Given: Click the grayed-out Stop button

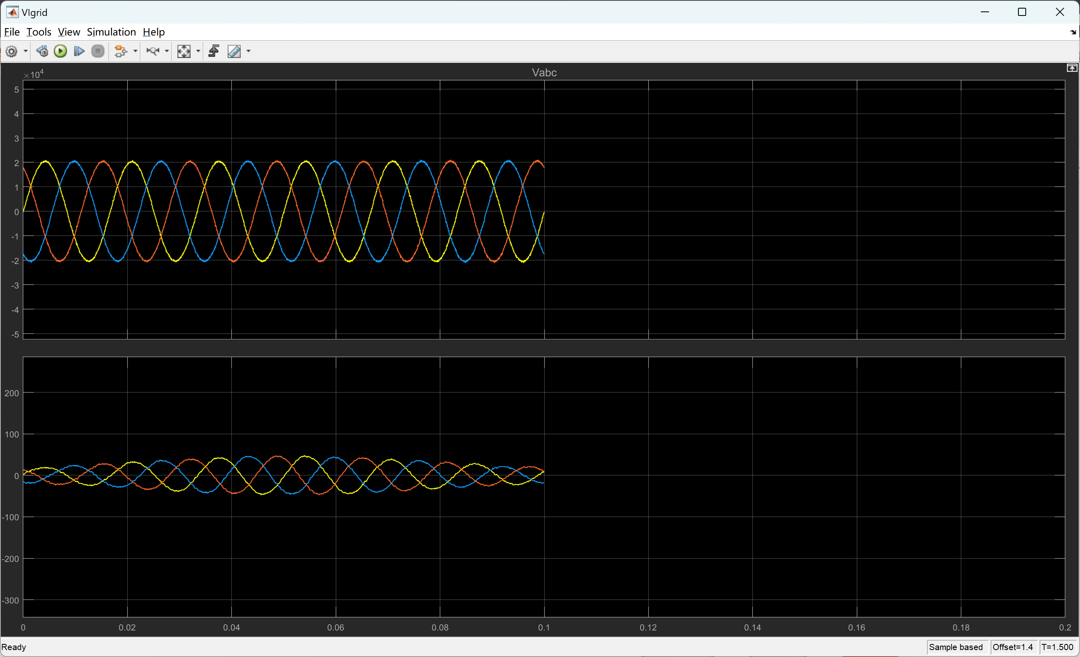Looking at the screenshot, I should point(98,51).
